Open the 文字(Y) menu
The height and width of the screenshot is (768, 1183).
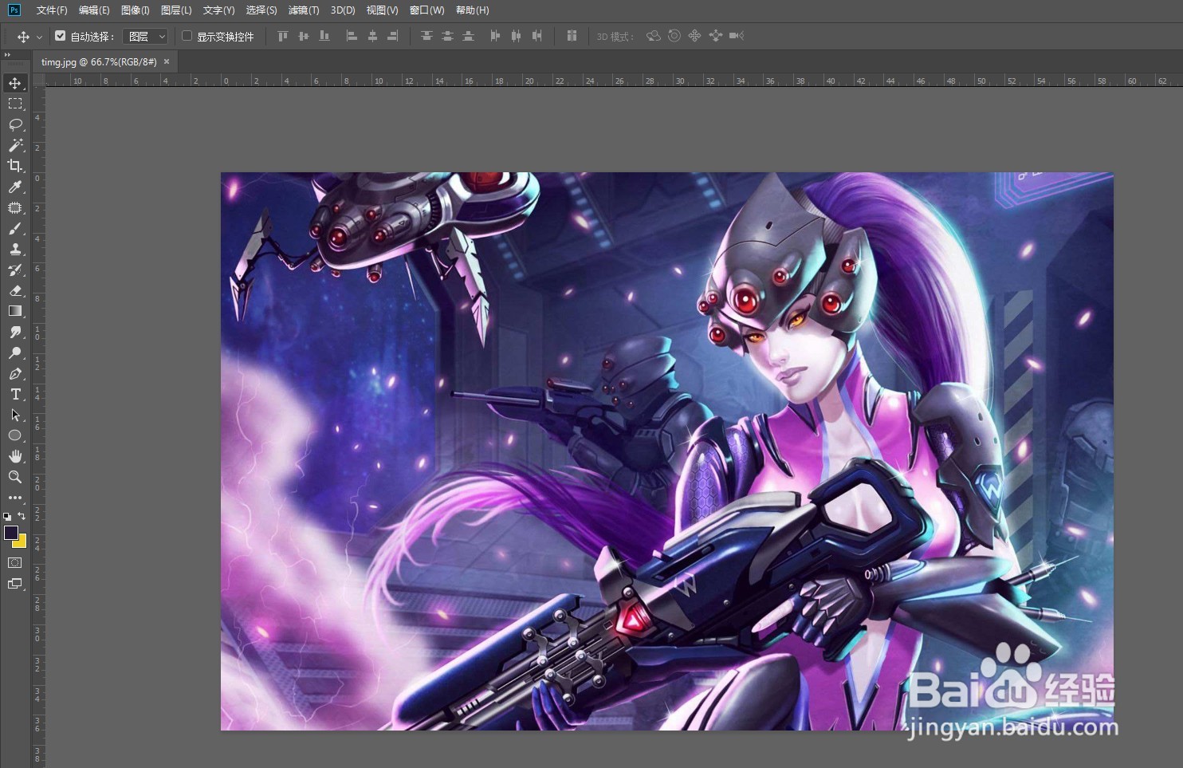point(218,10)
